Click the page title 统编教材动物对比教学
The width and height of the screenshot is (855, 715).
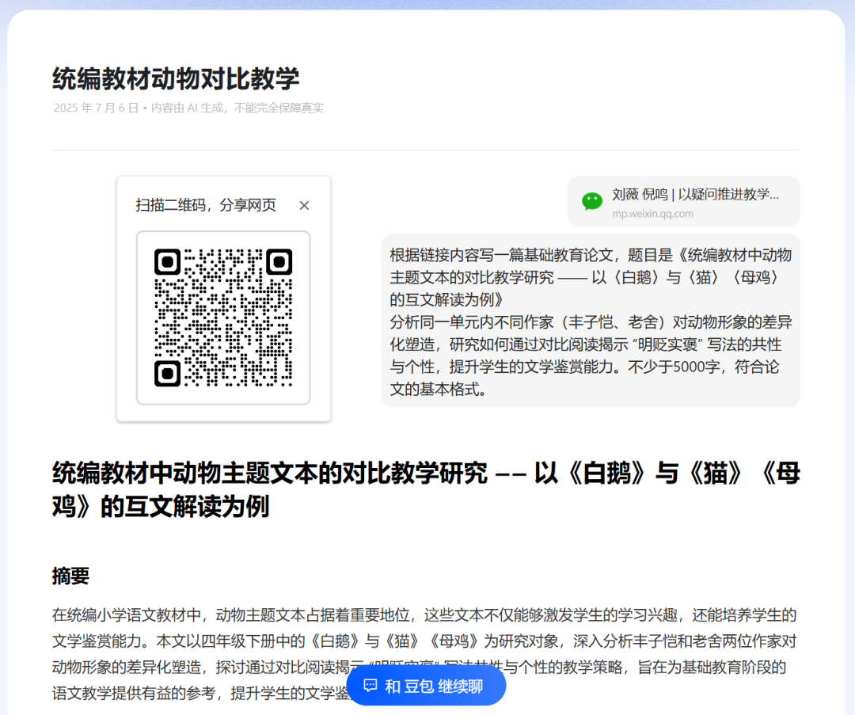176,78
